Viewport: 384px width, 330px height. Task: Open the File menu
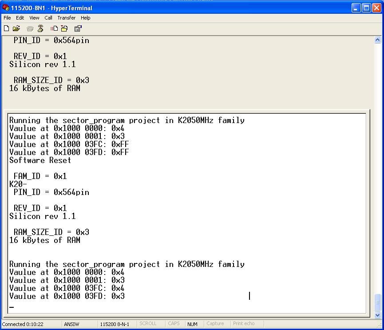coord(7,18)
